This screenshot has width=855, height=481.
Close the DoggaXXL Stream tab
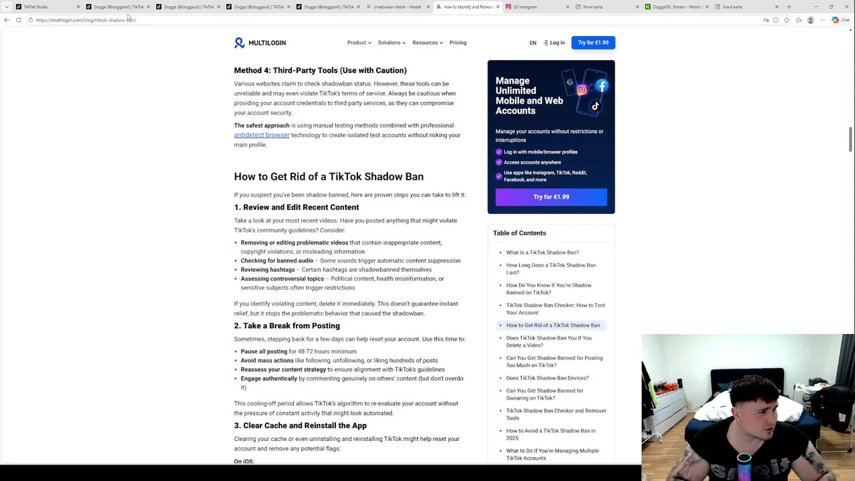[x=707, y=7]
